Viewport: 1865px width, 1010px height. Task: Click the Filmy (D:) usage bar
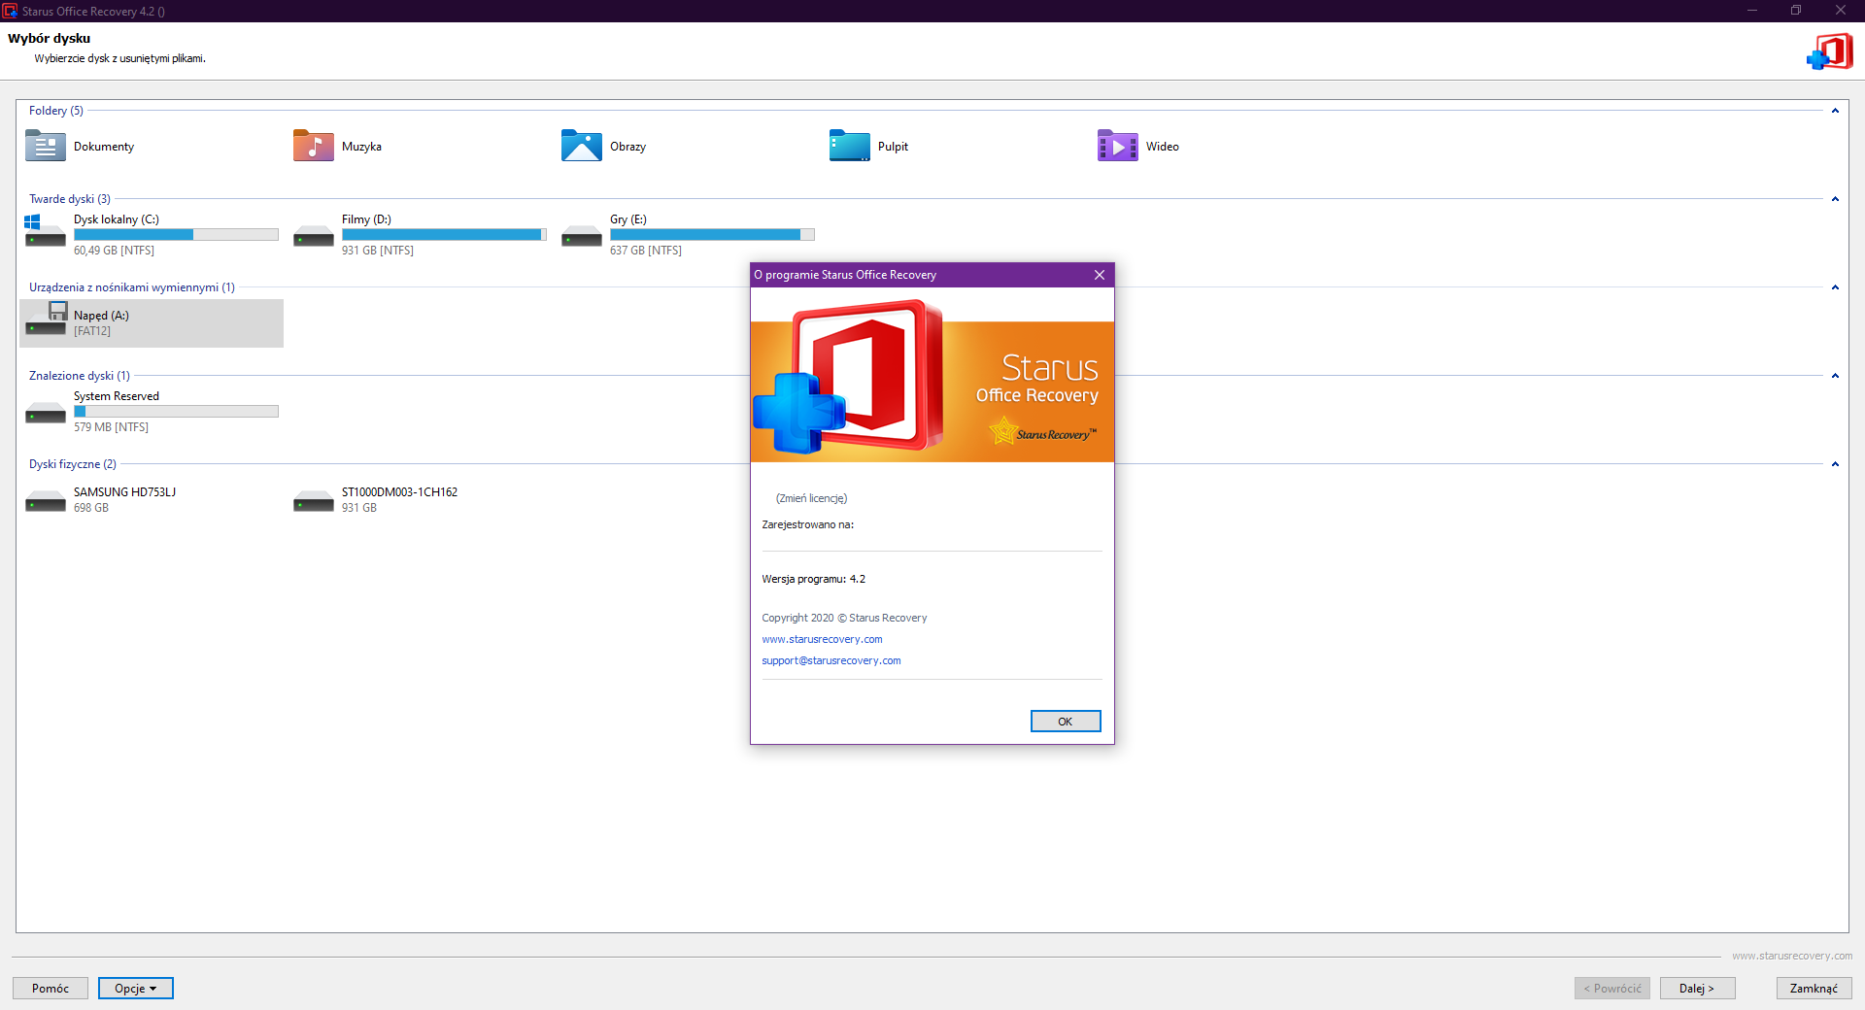pyautogui.click(x=444, y=235)
